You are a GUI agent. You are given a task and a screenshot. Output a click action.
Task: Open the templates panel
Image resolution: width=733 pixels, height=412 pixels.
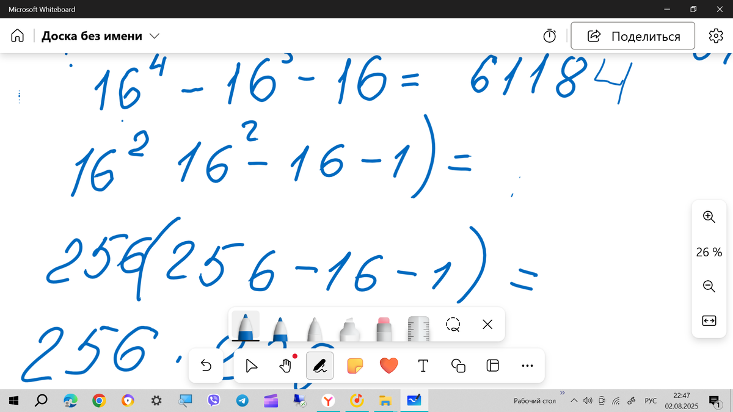point(492,366)
